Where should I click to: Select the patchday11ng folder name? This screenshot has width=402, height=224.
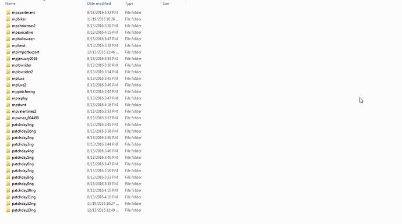pyautogui.click(x=23, y=197)
